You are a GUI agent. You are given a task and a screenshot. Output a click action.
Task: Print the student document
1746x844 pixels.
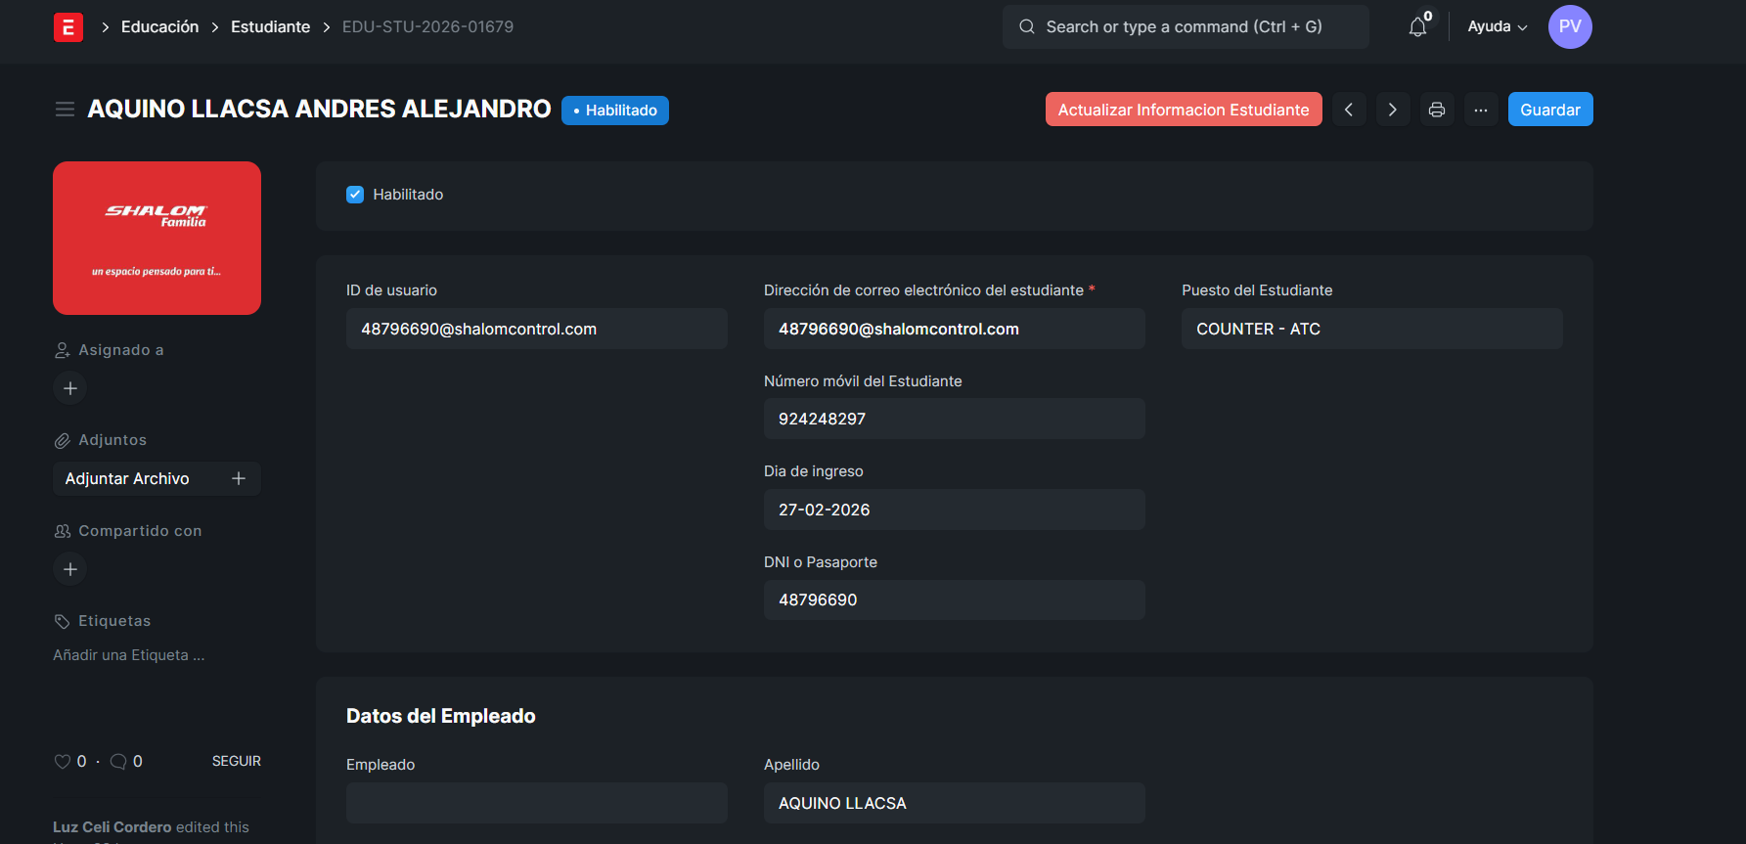(x=1436, y=110)
